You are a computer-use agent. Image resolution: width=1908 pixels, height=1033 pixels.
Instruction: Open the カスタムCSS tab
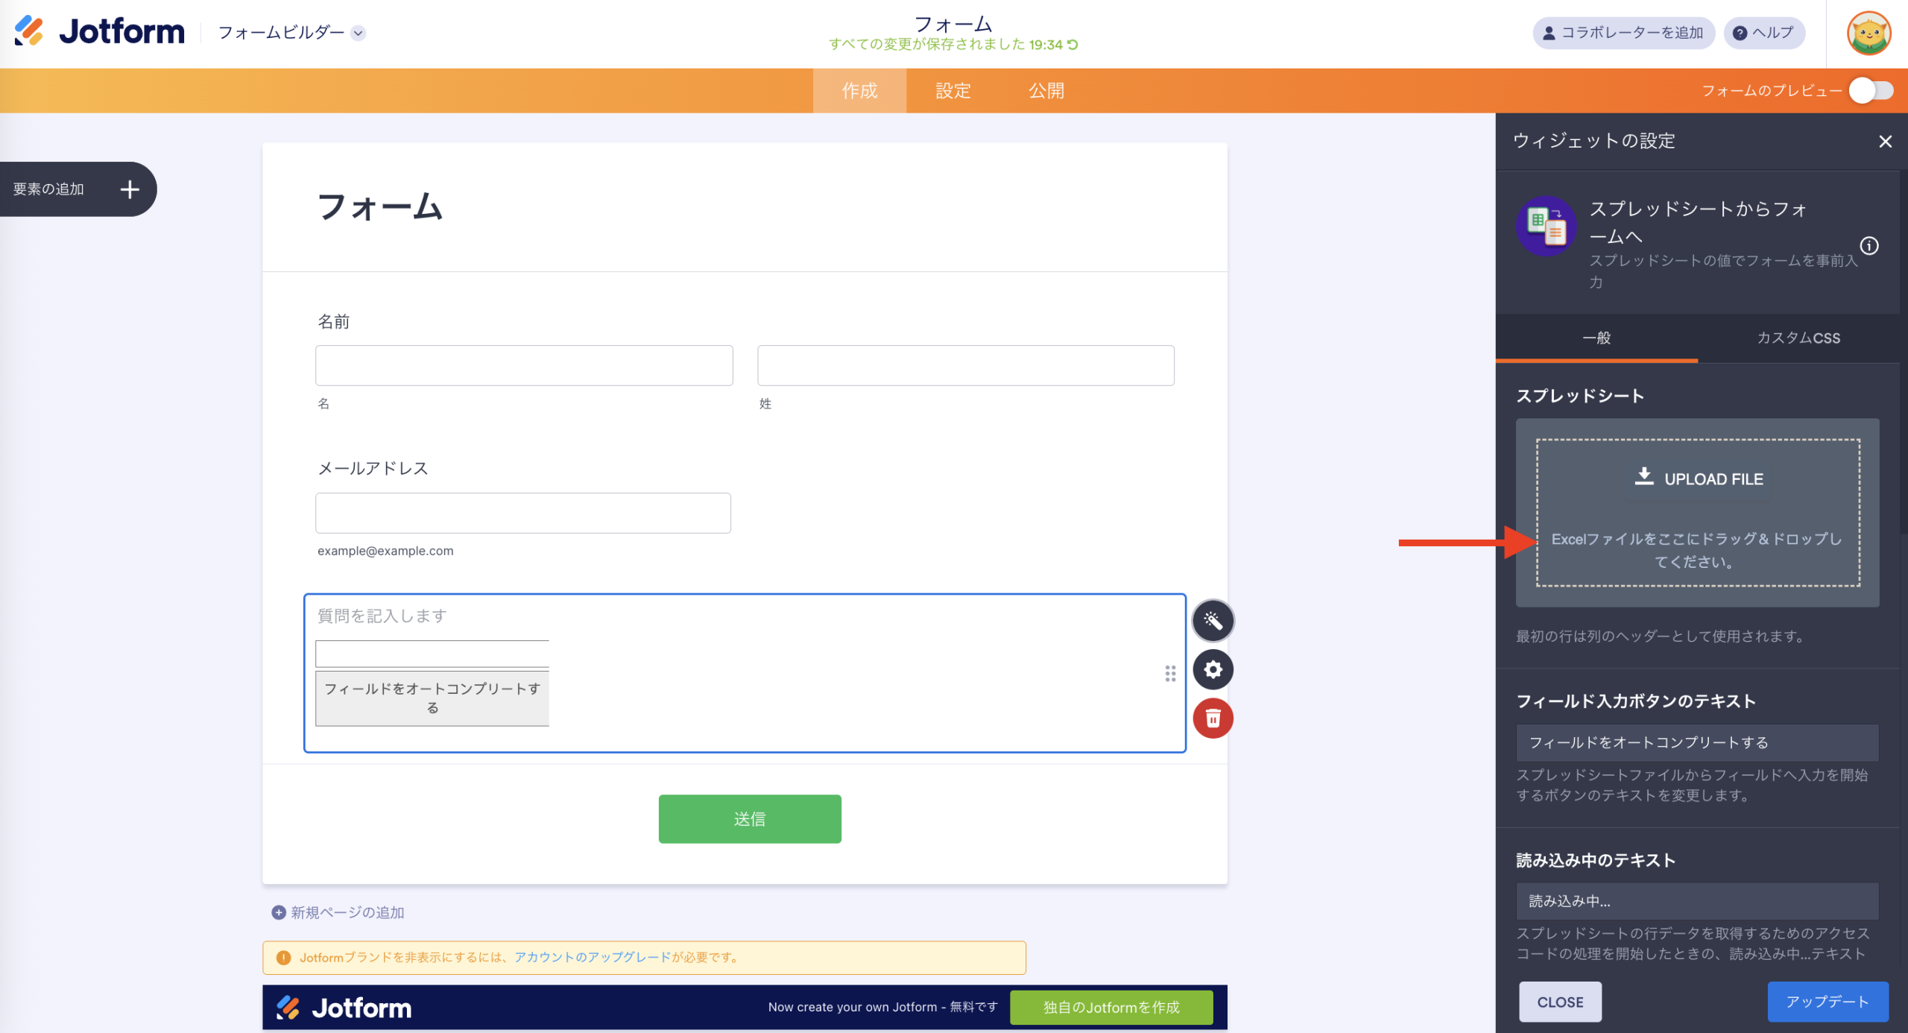pos(1798,338)
